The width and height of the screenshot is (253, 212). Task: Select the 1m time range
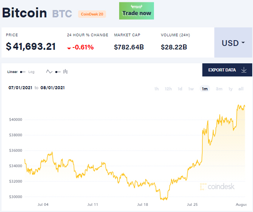[205, 89]
